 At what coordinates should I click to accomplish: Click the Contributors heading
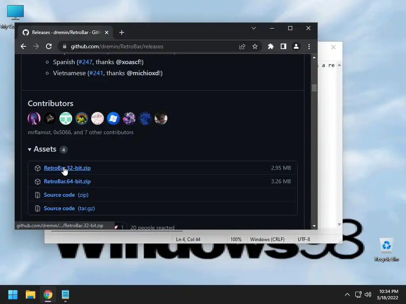click(x=50, y=103)
